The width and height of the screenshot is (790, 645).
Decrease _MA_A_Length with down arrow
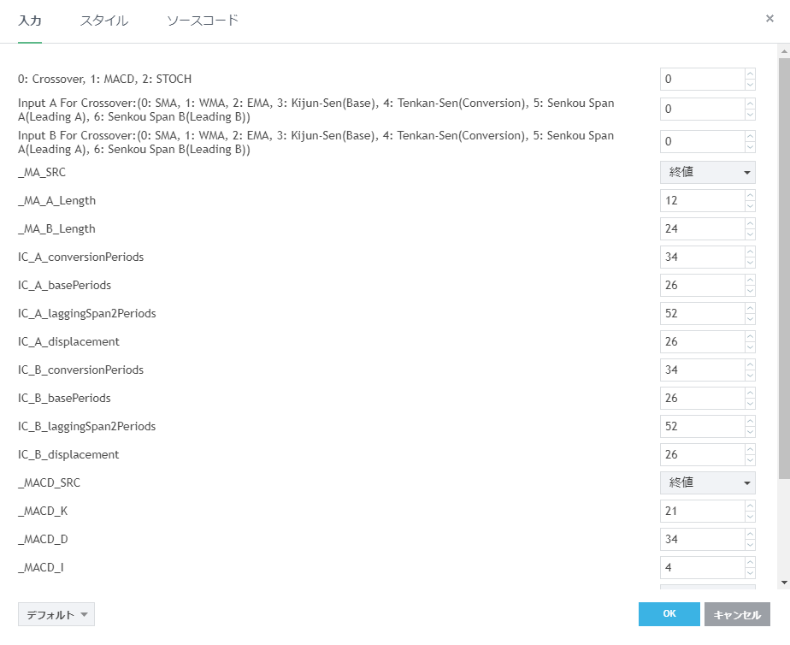750,206
